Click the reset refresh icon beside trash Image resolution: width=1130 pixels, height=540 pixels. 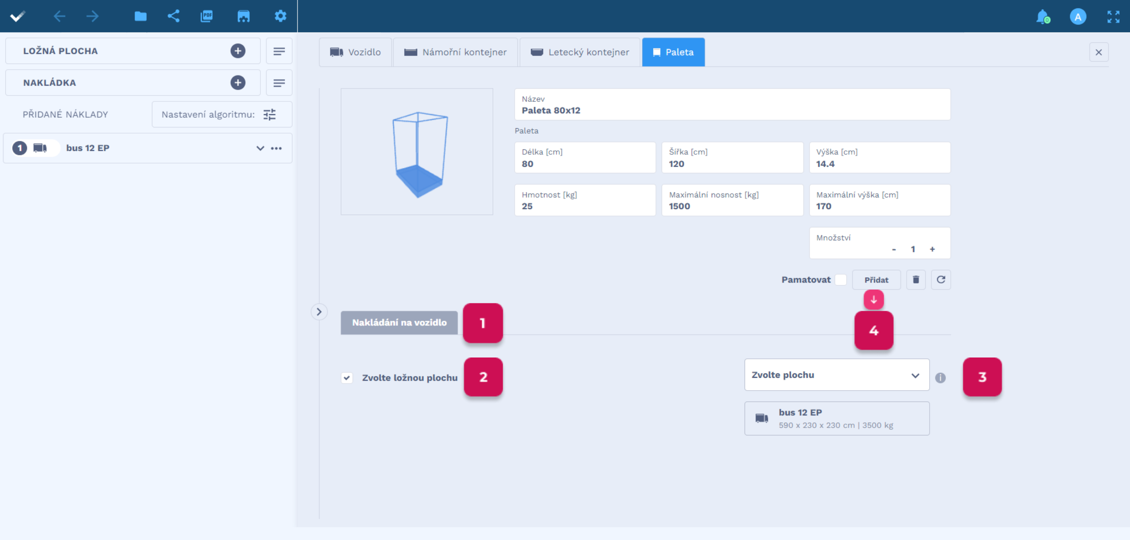coord(941,279)
